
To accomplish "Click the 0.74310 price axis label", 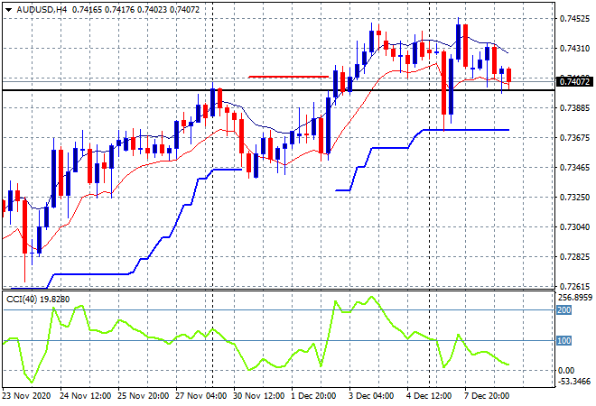I will 574,48.
